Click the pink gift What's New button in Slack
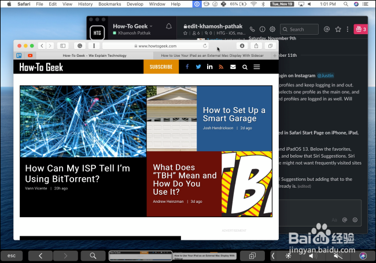Image resolution: width=376 pixels, height=263 pixels. tap(360, 30)
